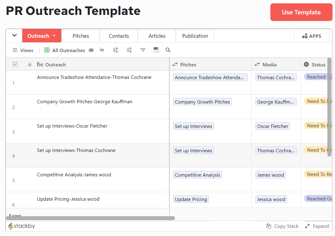Screen dimensions: 335x236
Task: Click the grid view icon beside All Outreaches
Action: coord(47,50)
